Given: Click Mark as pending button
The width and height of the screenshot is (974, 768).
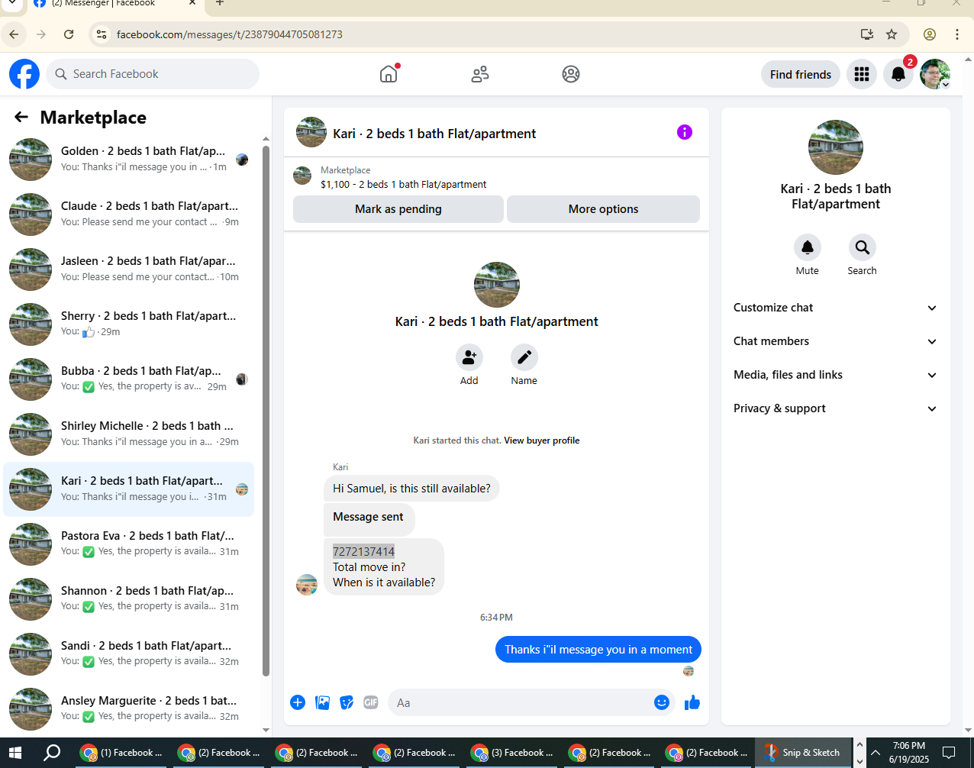Looking at the screenshot, I should click(x=398, y=209).
